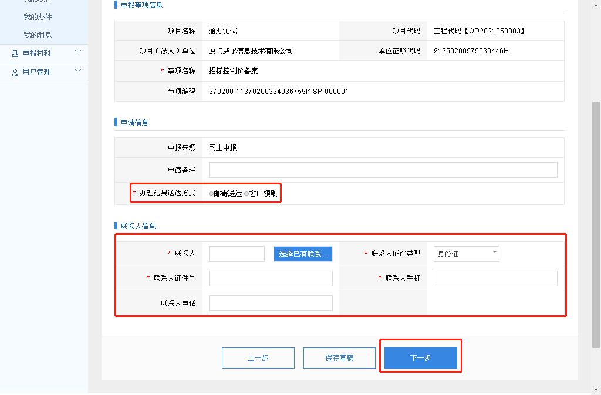Image resolution: width=601 pixels, height=395 pixels.
Task: Click the 选择已有联系人 blue button
Action: point(303,254)
